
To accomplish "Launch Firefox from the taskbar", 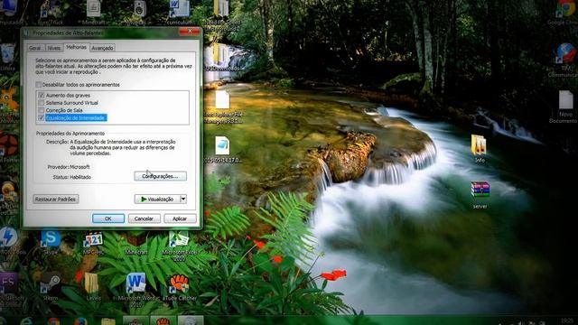I will pos(80,321).
